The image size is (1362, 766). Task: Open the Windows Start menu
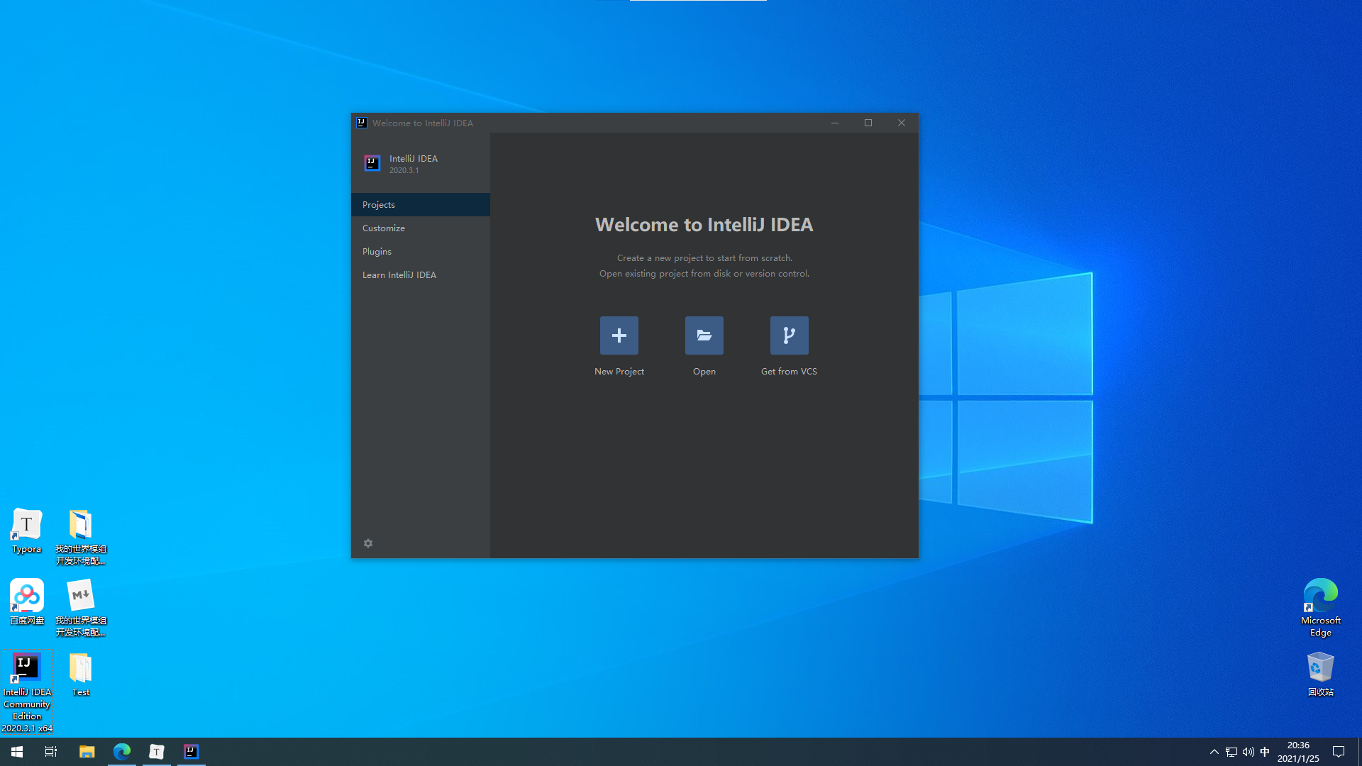pyautogui.click(x=17, y=752)
